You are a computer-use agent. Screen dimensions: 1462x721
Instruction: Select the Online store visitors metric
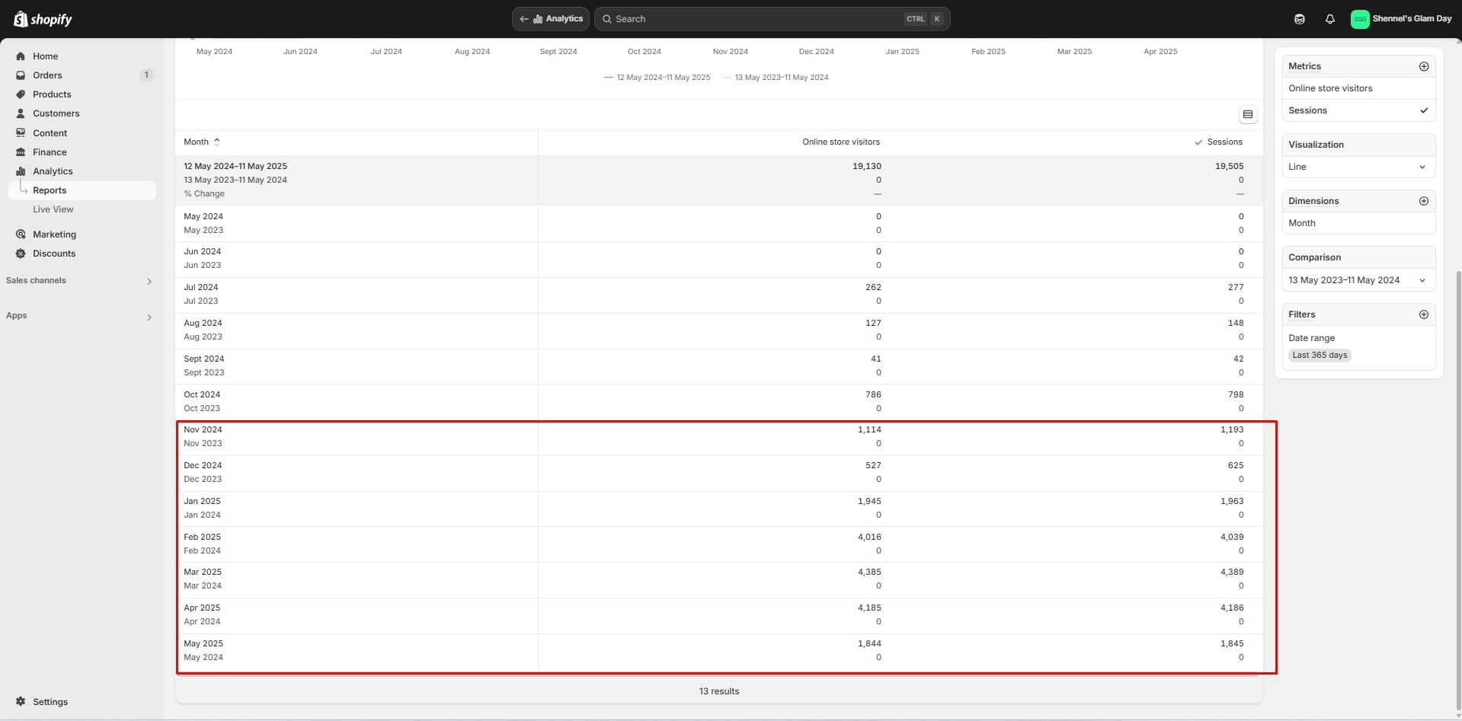point(1330,88)
